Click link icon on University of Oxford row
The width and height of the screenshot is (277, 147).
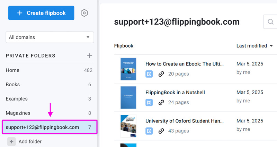click(161, 131)
